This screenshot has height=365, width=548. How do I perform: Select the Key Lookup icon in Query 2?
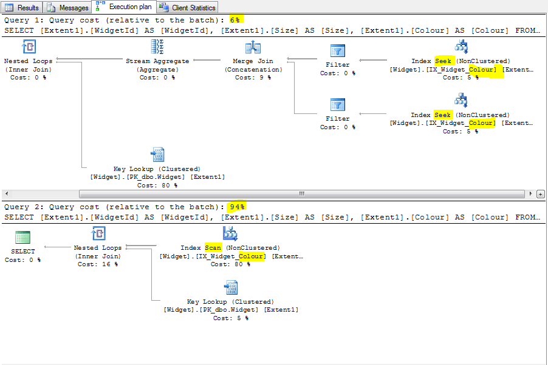tap(231, 287)
